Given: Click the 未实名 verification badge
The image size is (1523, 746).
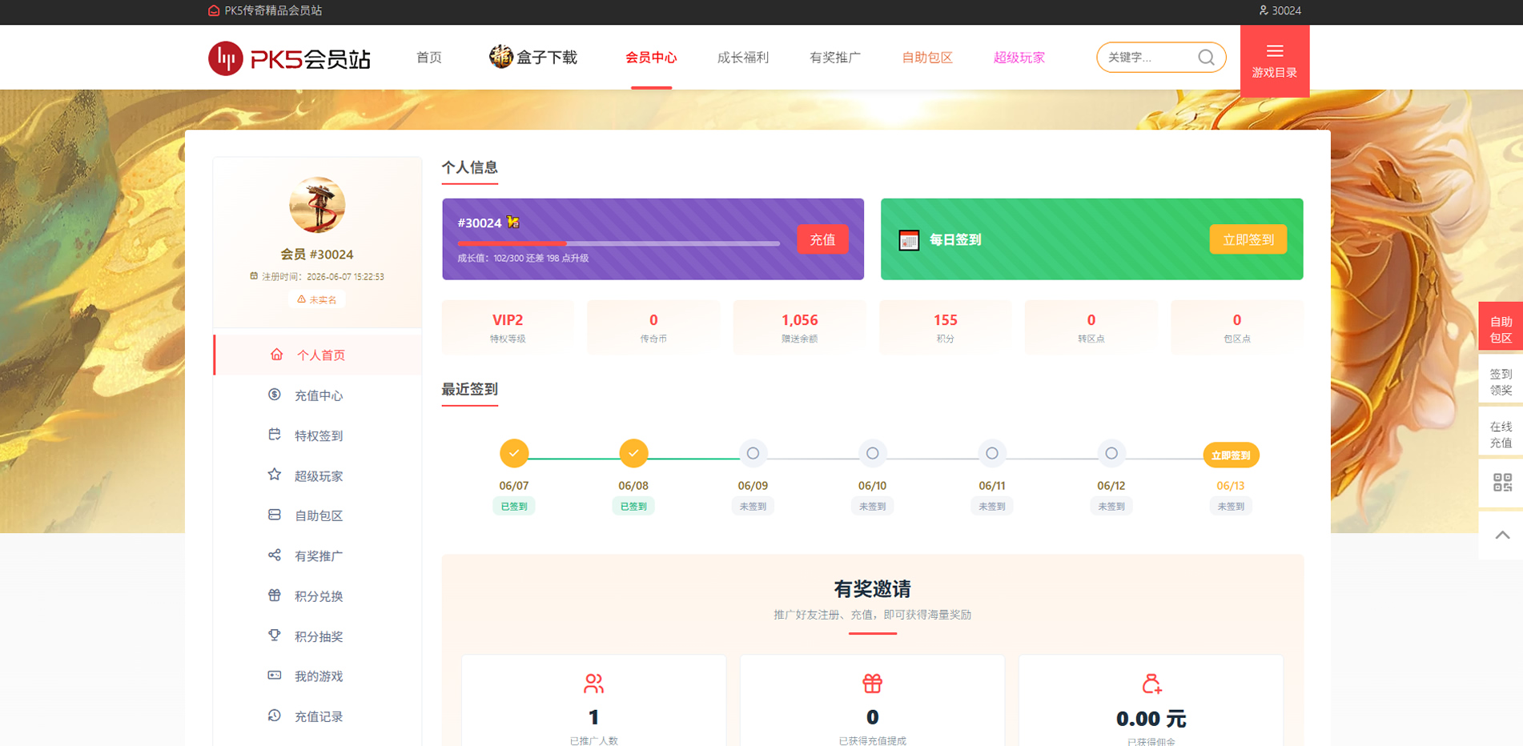Looking at the screenshot, I should [317, 299].
